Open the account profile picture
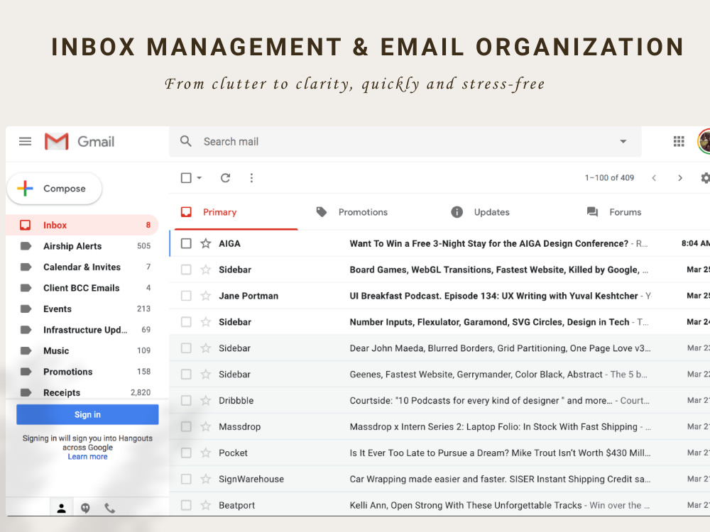This screenshot has height=532, width=710. [x=704, y=142]
